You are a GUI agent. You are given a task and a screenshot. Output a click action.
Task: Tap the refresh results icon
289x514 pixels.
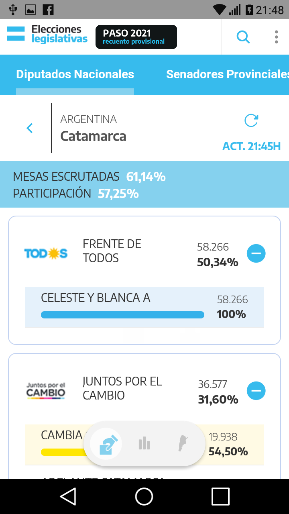tap(251, 120)
